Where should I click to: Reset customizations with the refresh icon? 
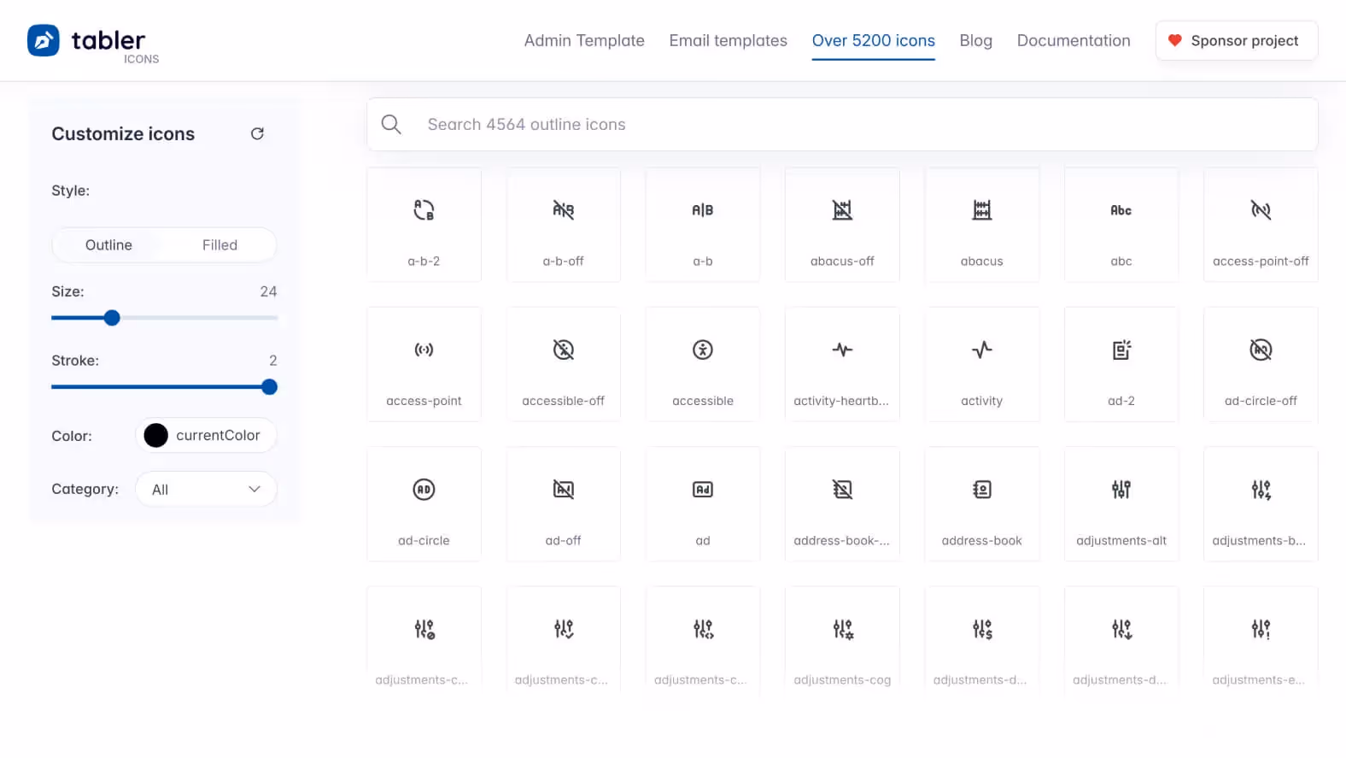[x=257, y=133]
